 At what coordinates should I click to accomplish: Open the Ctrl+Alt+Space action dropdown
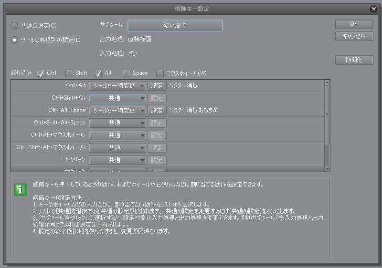coord(117,111)
